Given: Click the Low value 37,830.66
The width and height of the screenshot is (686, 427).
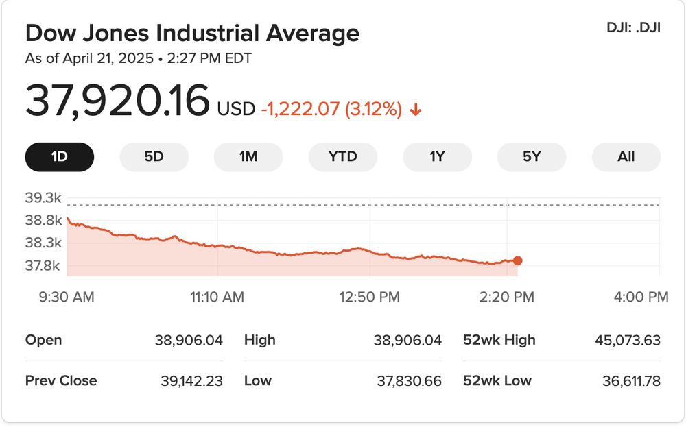Looking at the screenshot, I should point(408,380).
